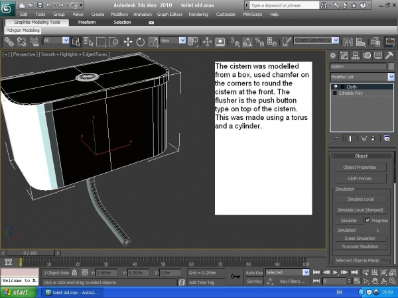Click the command panel vertical scrollbar
The image size is (398, 298).
[395, 168]
